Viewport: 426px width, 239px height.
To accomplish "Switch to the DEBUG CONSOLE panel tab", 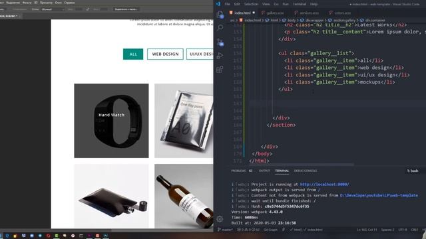I will (x=306, y=171).
